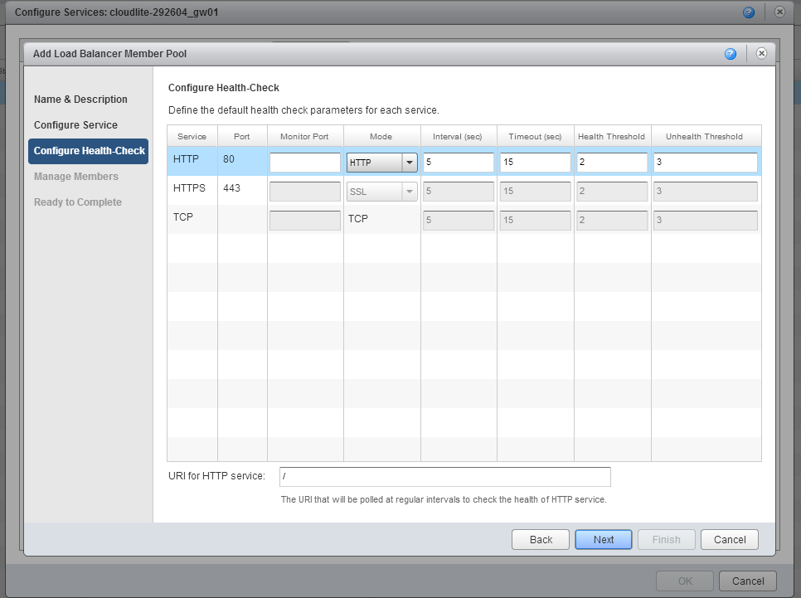Click the Help icon on Configure Services title bar
Screen dimensions: 801x598
(x=749, y=12)
